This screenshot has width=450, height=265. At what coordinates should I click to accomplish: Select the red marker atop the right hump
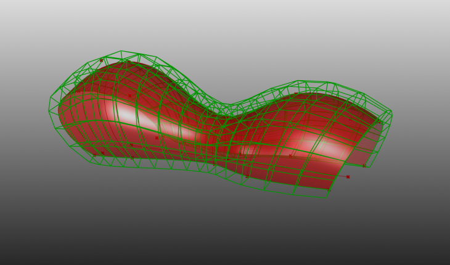[295, 94]
